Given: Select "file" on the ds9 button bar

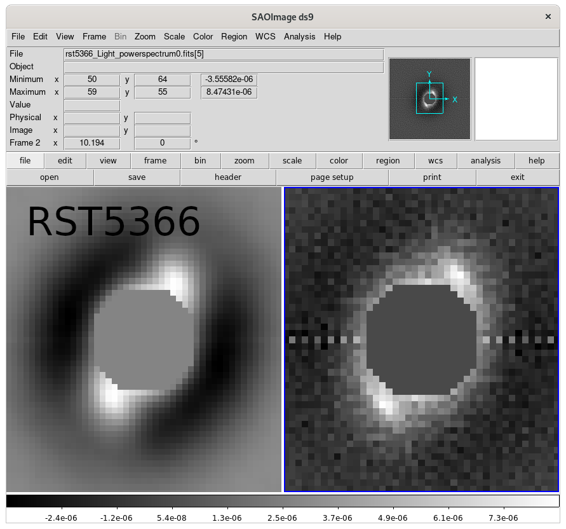Looking at the screenshot, I should [25, 160].
